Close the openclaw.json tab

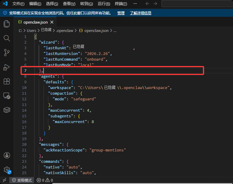[x=52, y=22]
